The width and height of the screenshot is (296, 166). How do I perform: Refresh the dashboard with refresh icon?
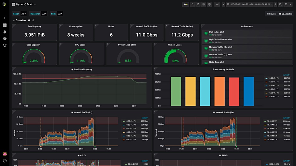coord(286,4)
